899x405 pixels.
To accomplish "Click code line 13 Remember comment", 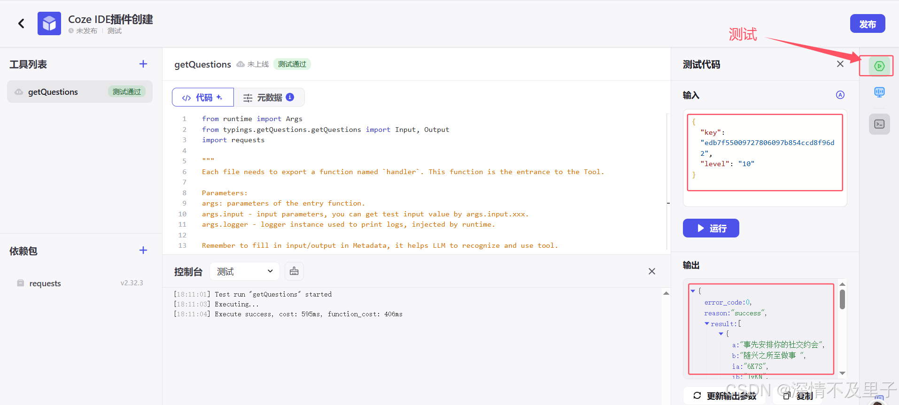I will (x=380, y=245).
